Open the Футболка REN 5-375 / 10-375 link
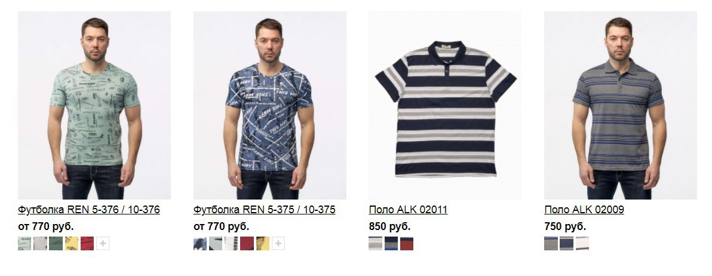 [264, 210]
